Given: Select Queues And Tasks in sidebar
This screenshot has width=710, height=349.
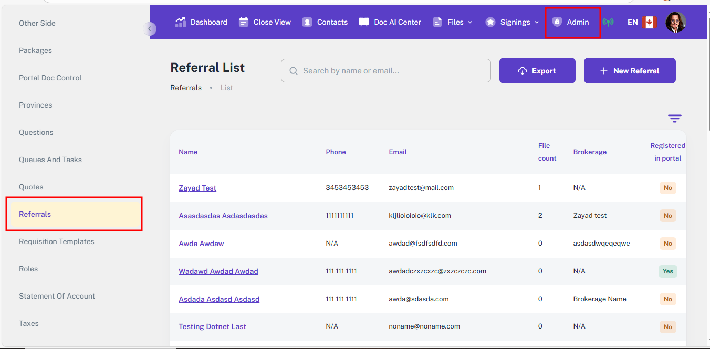Looking at the screenshot, I should tap(50, 160).
